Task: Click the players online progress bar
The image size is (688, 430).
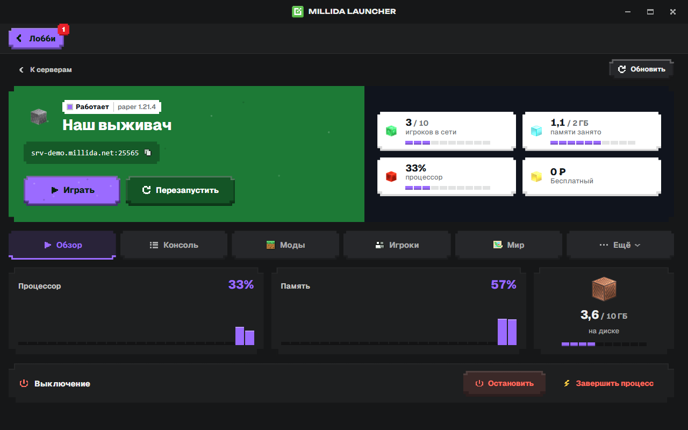Action: click(448, 143)
